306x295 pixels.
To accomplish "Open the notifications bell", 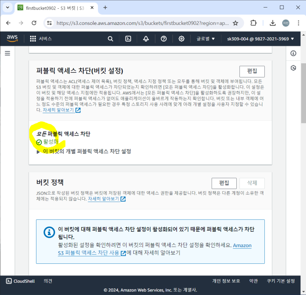I will pos(146,39).
